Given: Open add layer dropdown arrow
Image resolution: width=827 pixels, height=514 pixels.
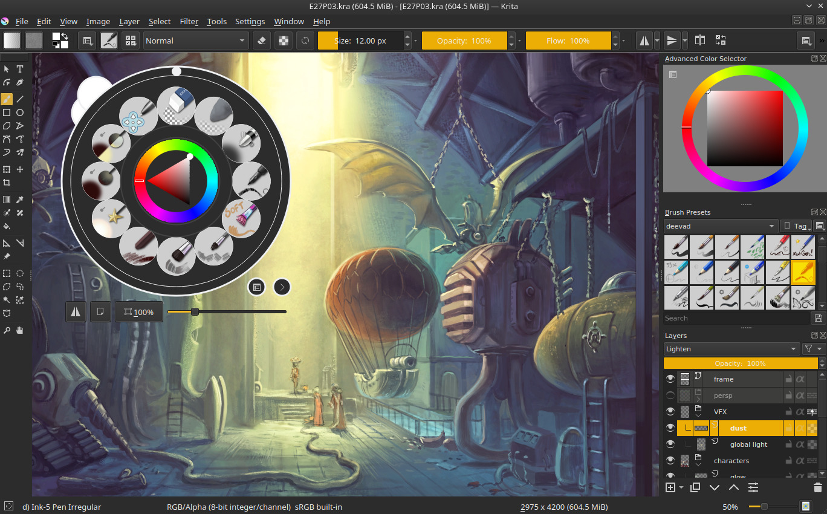Looking at the screenshot, I should [681, 487].
